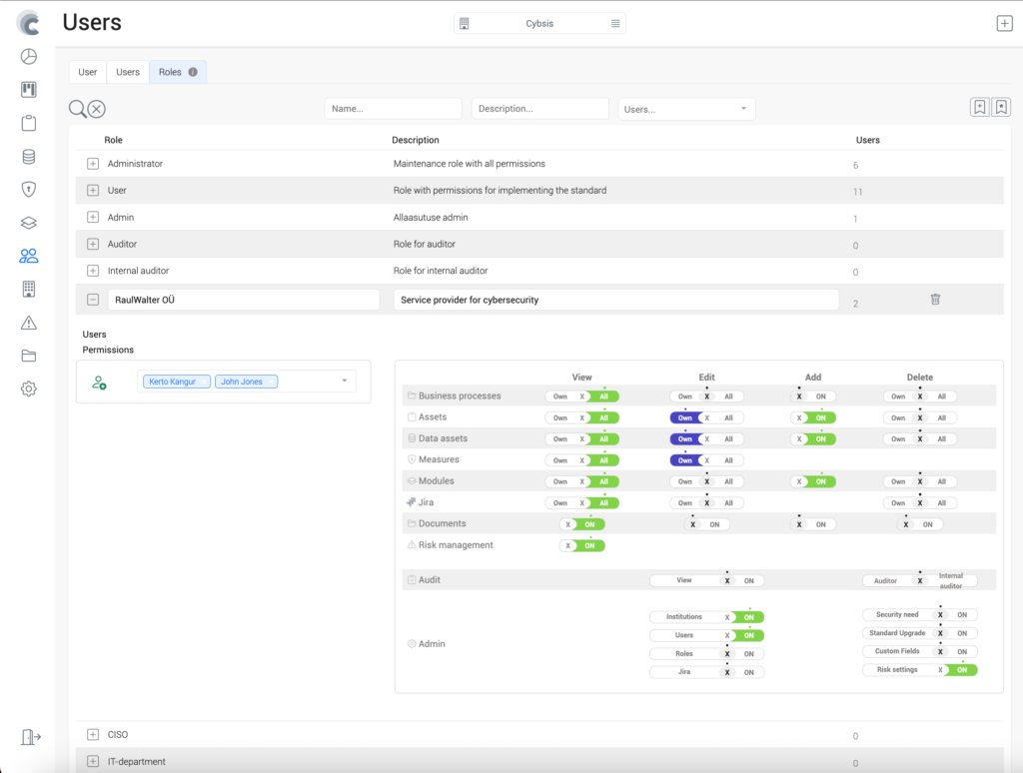Collapse the RaulWalter OÜ role row
The width and height of the screenshot is (1023, 773).
click(x=93, y=300)
